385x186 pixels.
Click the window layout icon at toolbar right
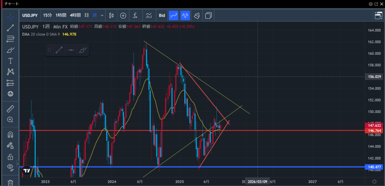tap(378, 15)
